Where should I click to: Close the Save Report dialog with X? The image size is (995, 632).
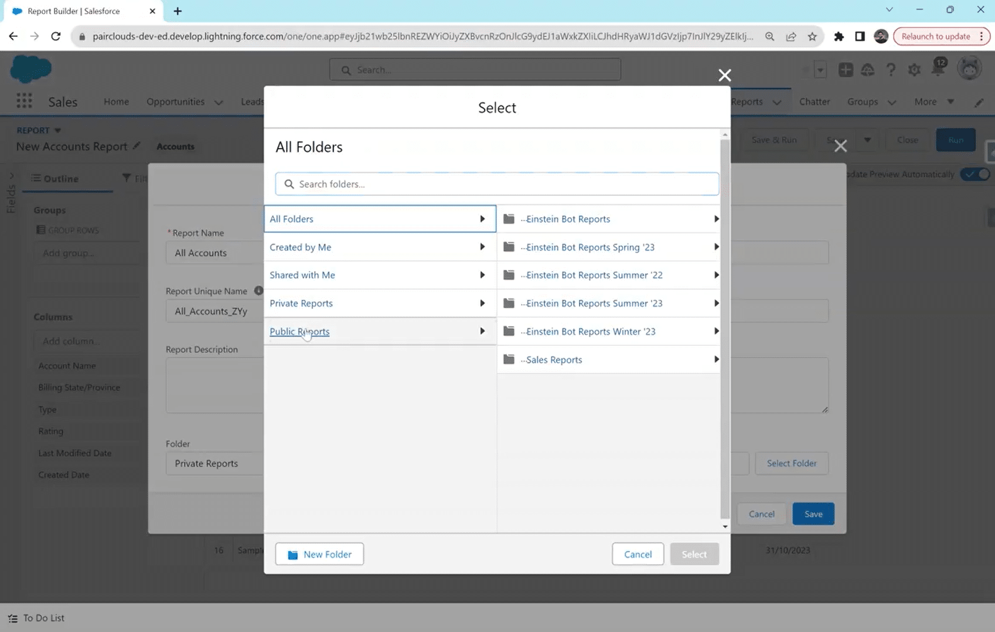pyautogui.click(x=840, y=146)
